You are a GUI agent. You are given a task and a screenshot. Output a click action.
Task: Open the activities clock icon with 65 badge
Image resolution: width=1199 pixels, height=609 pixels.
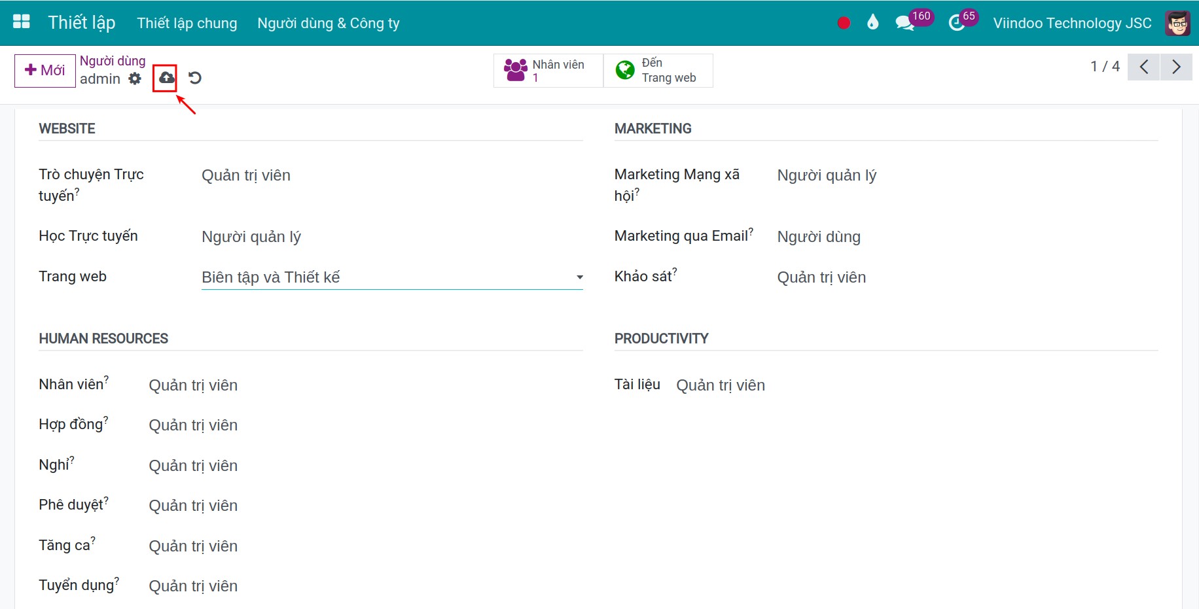957,23
